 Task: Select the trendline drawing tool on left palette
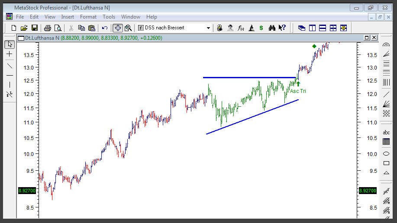click(10, 66)
